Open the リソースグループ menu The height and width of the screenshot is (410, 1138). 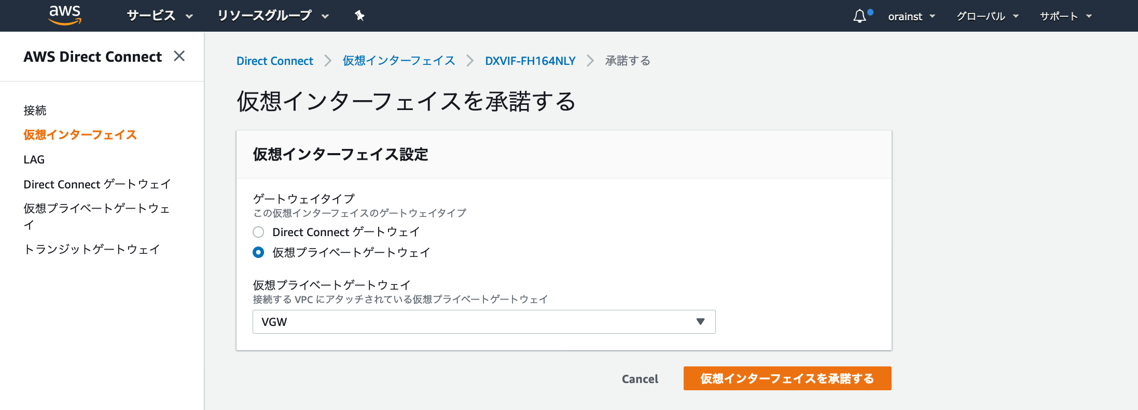click(x=273, y=16)
